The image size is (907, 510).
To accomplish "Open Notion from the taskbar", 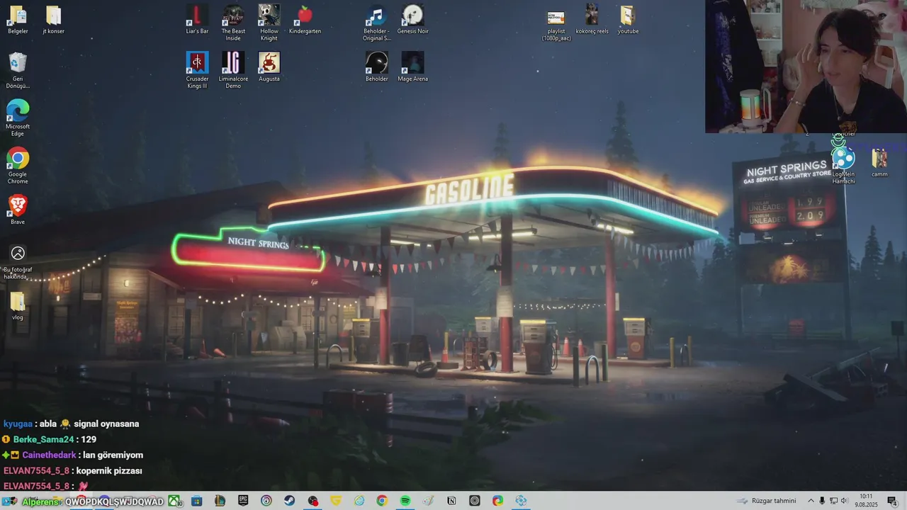I will tap(451, 501).
